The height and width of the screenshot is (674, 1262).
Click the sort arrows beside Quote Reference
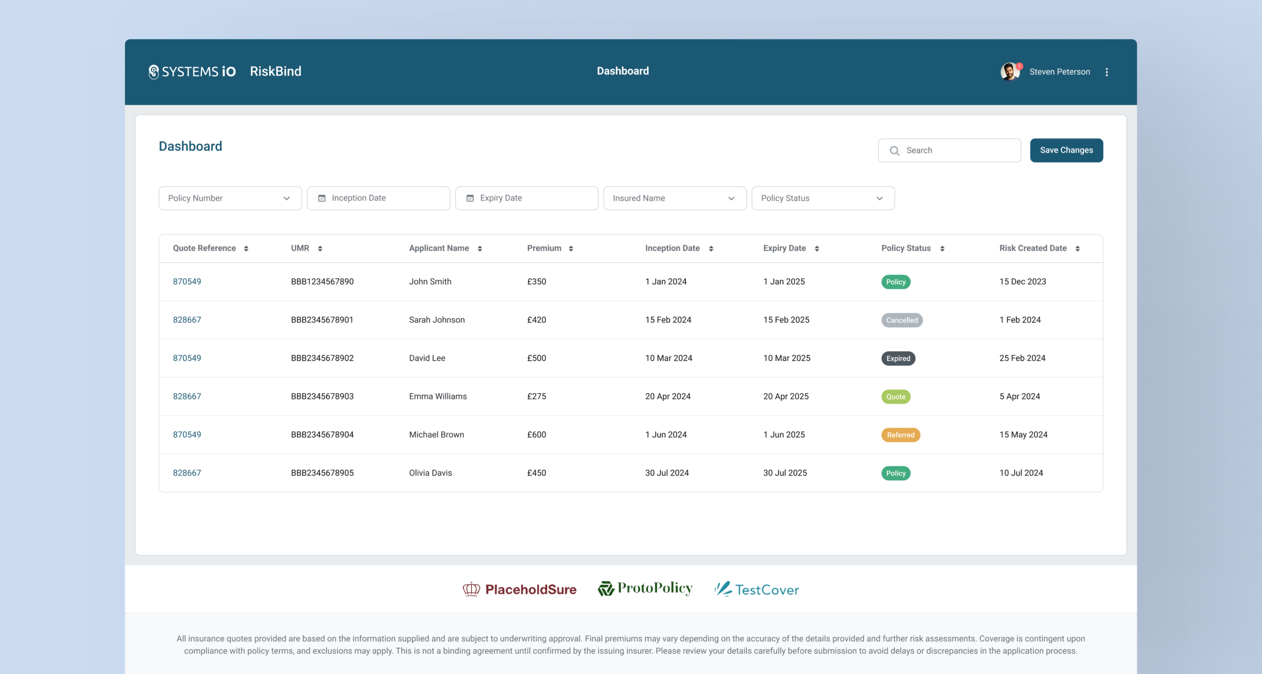click(x=246, y=248)
